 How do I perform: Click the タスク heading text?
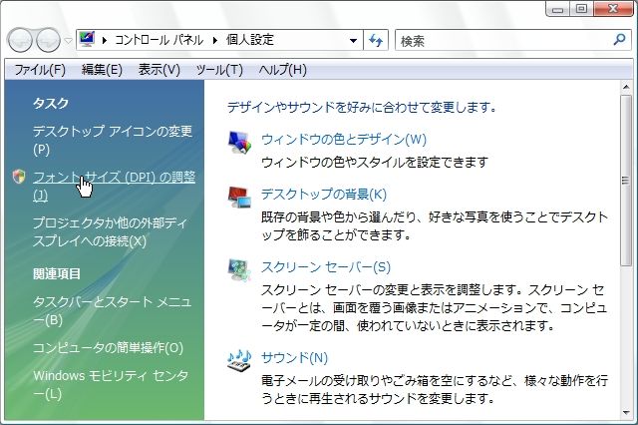(x=51, y=103)
